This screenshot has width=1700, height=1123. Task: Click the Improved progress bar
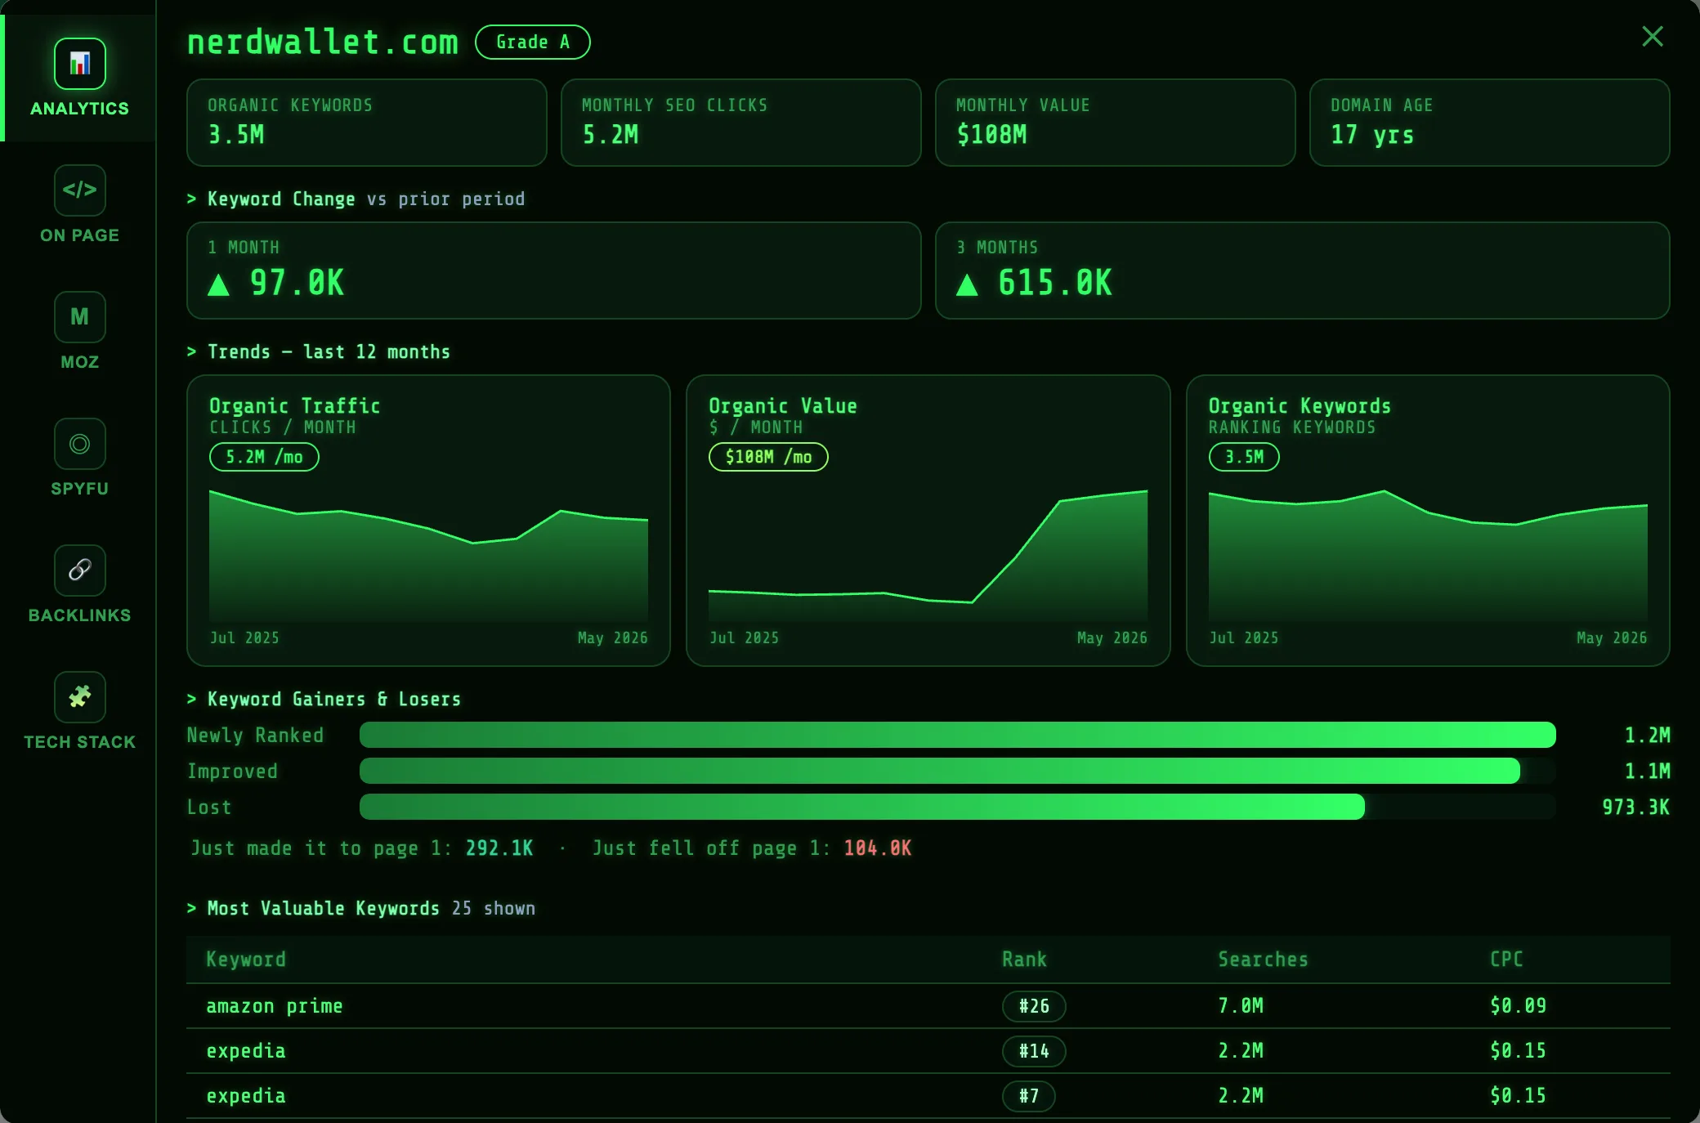tap(957, 771)
